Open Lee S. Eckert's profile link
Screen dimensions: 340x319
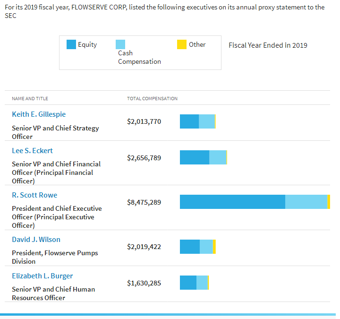pyautogui.click(x=32, y=151)
